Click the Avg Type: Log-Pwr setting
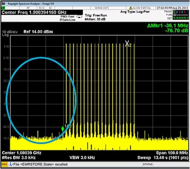Screen dimensions: 190x169 click(135, 12)
